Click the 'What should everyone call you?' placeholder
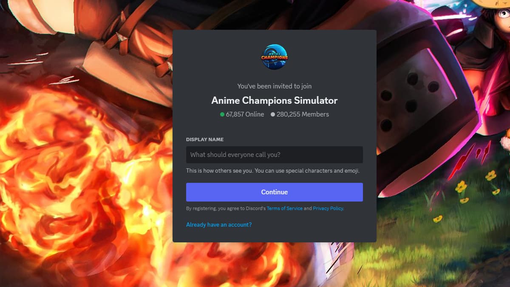 235,155
